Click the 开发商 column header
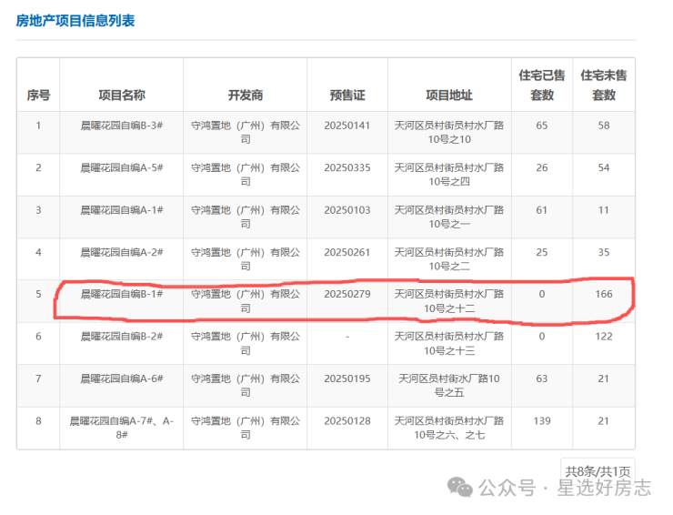The height and width of the screenshot is (515, 673). 246,95
